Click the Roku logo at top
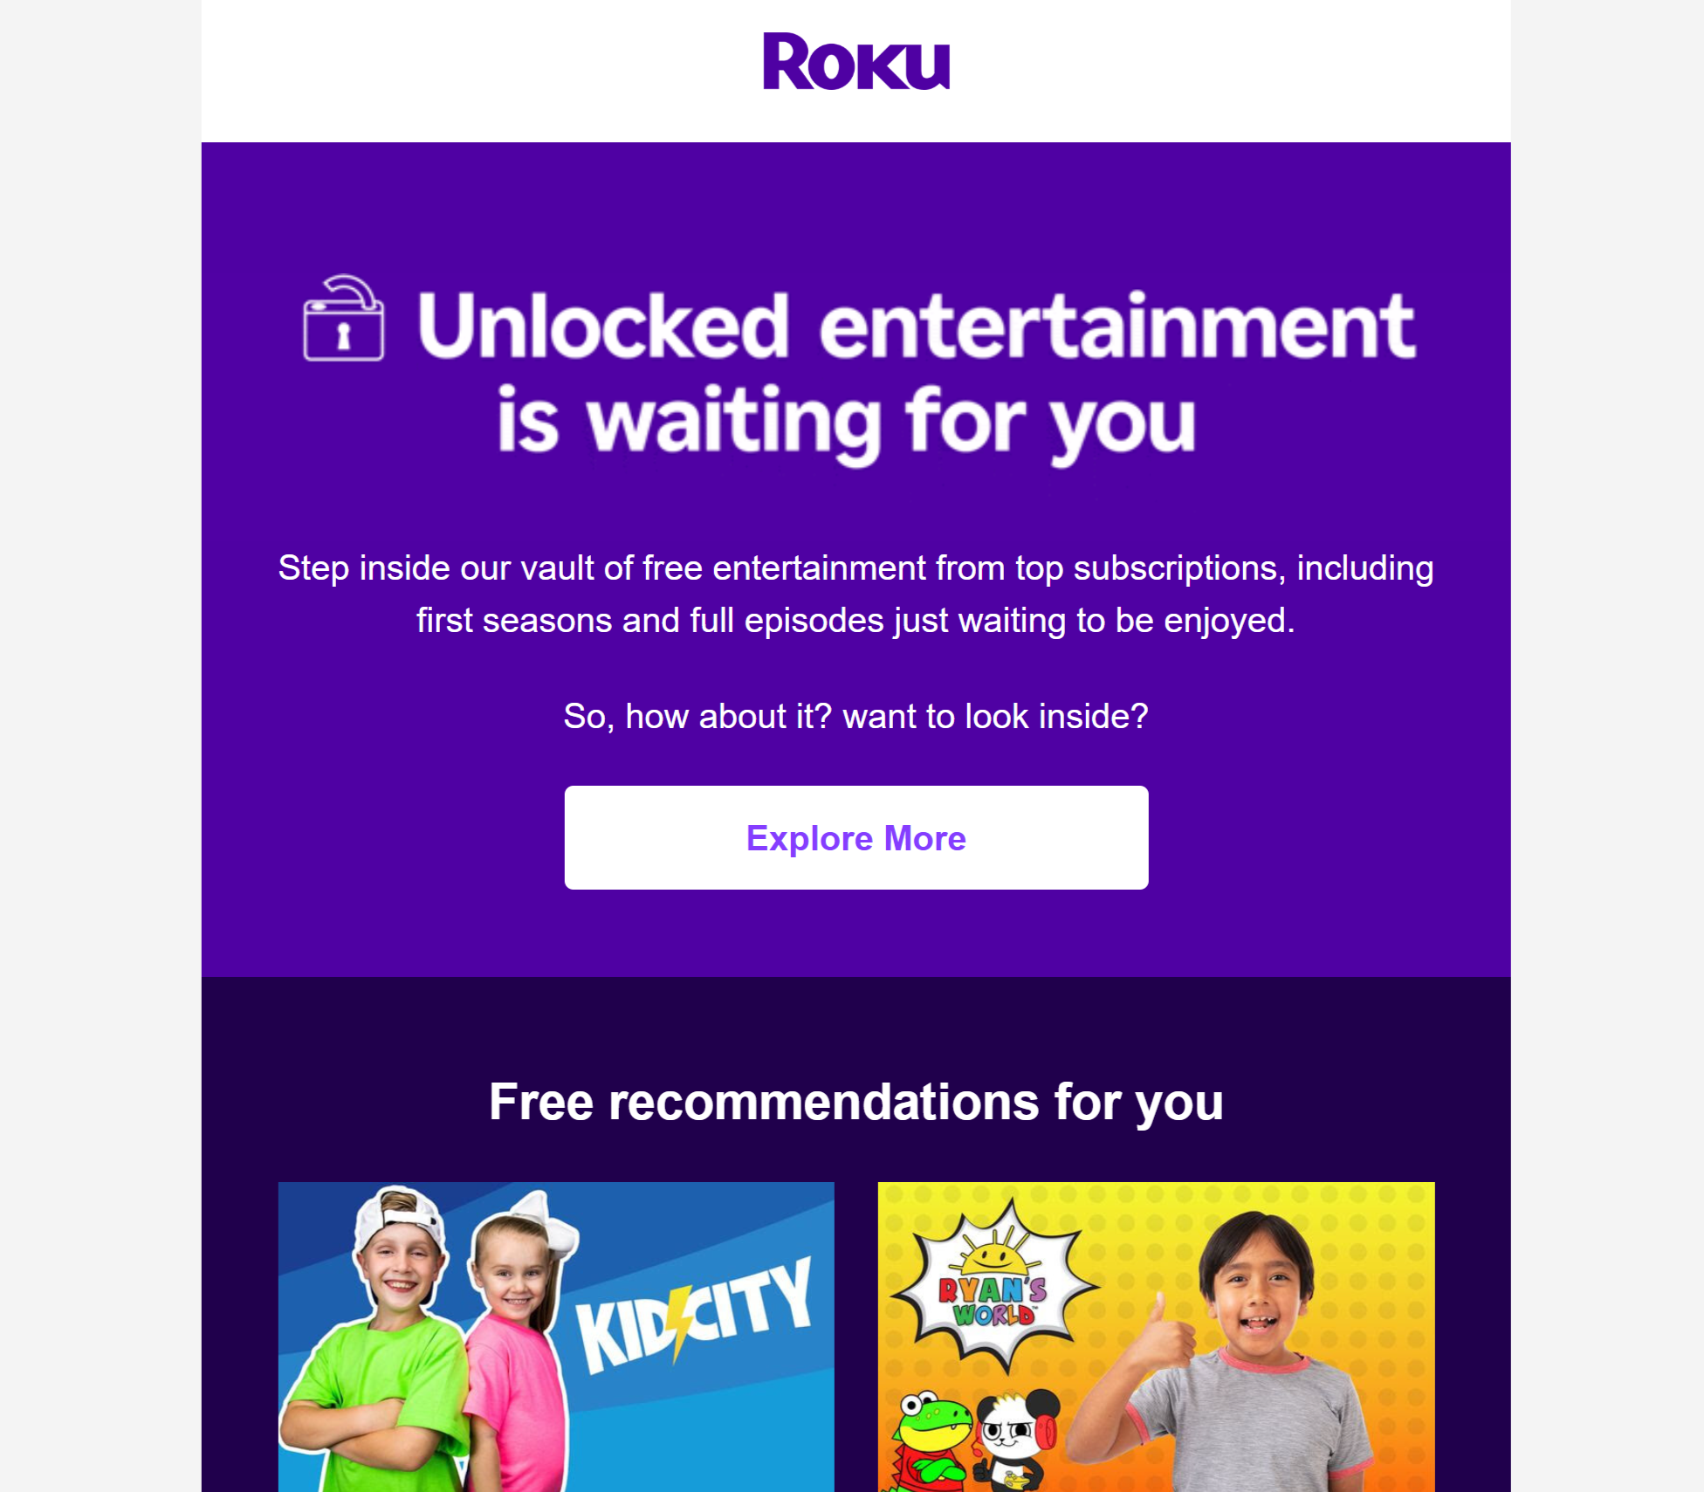The height and width of the screenshot is (1492, 1704). [855, 62]
